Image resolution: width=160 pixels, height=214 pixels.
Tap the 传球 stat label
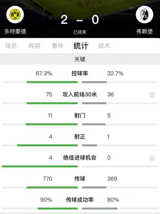click(x=80, y=179)
